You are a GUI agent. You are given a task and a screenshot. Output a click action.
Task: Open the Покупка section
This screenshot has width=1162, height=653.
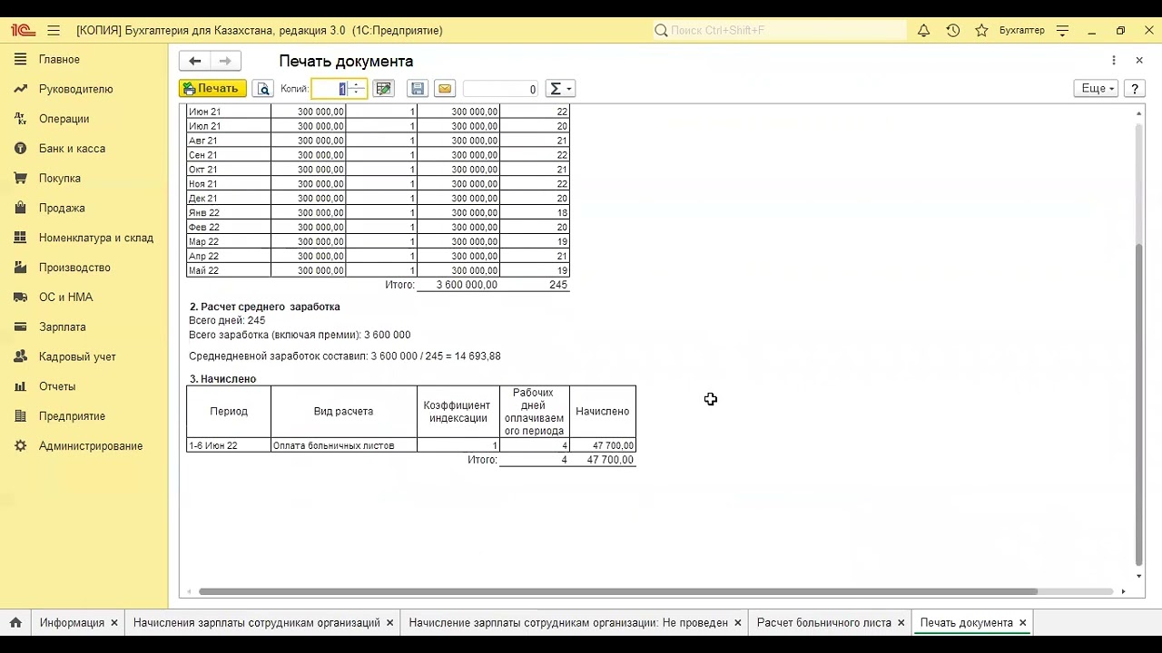(x=59, y=179)
